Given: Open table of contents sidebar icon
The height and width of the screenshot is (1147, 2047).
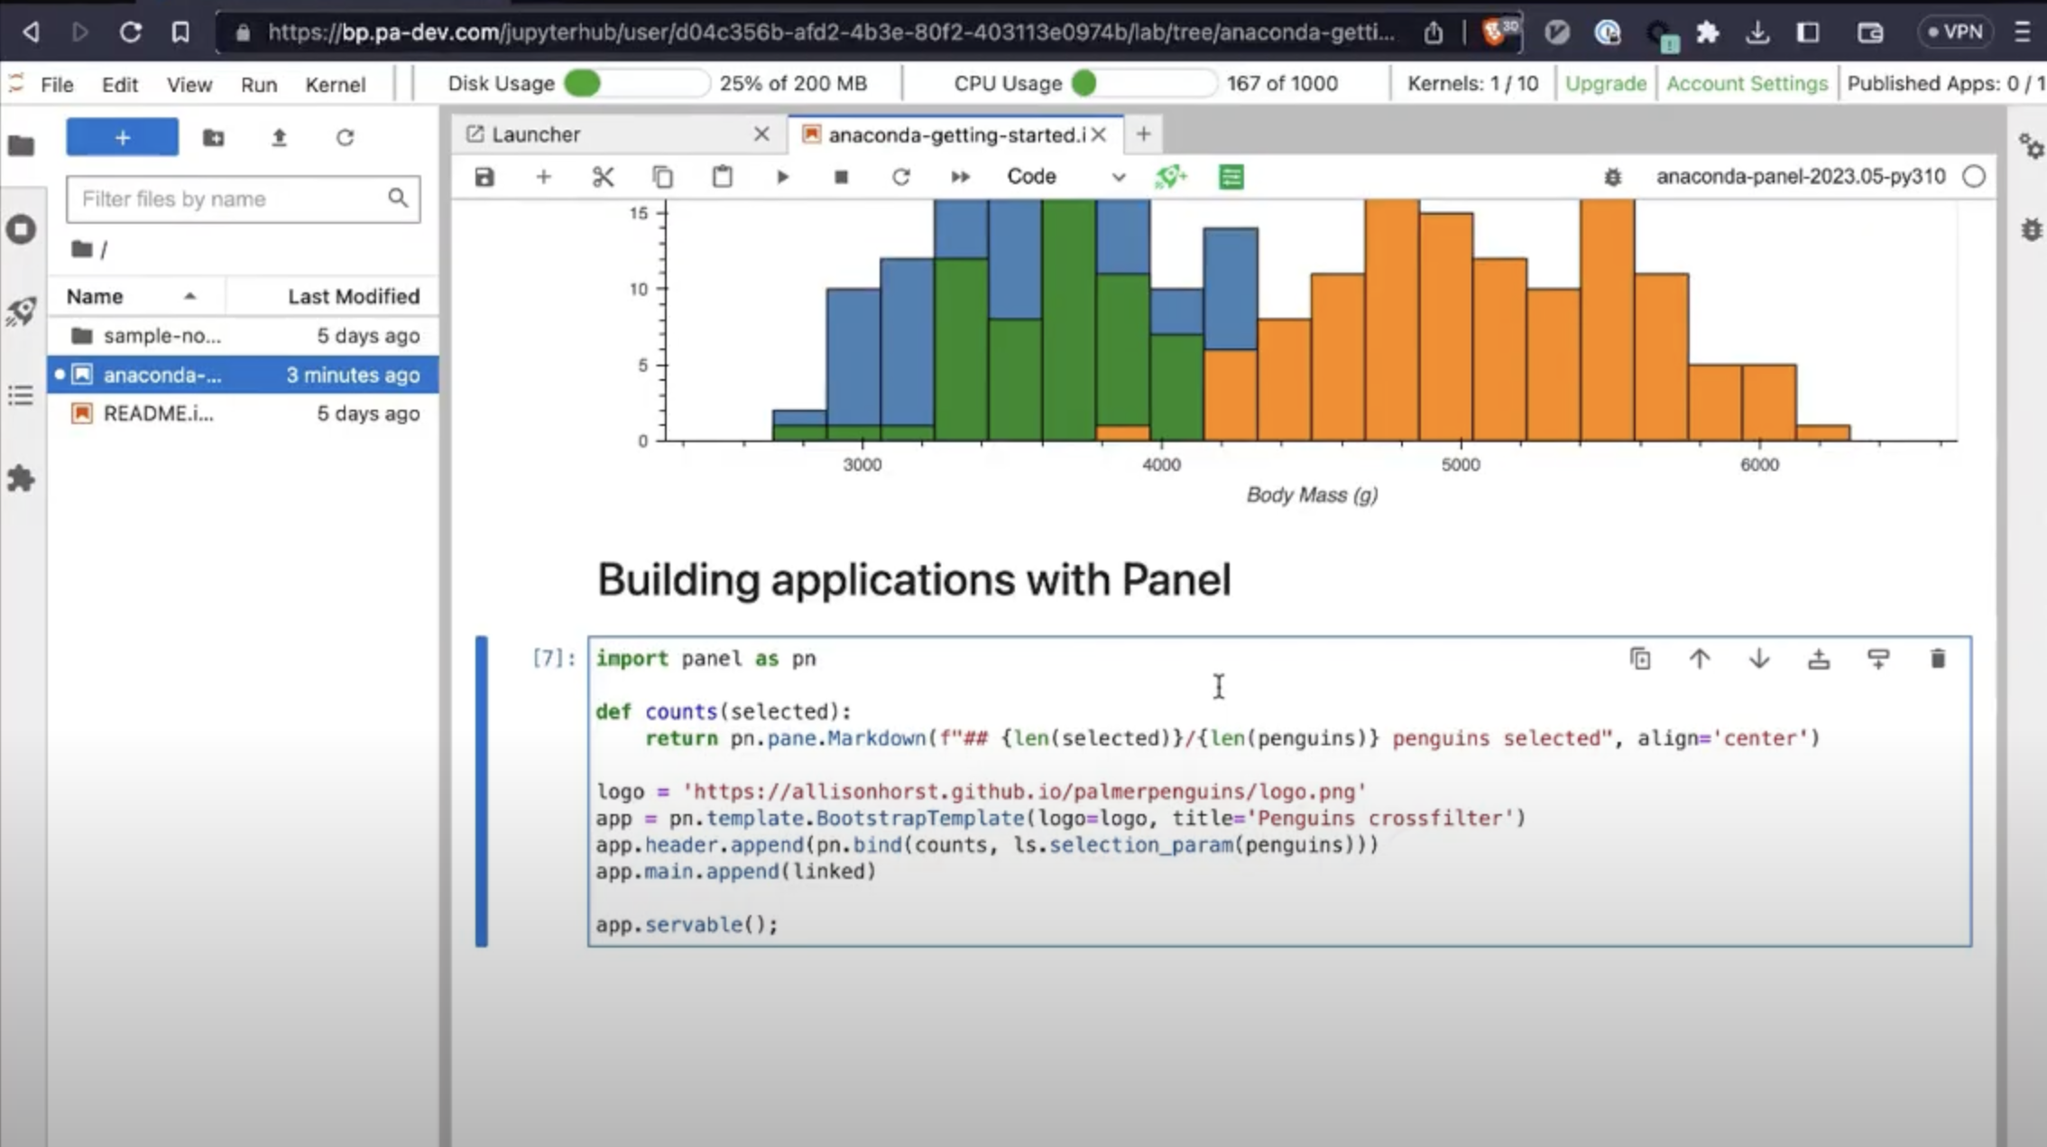Looking at the screenshot, I should [x=21, y=395].
